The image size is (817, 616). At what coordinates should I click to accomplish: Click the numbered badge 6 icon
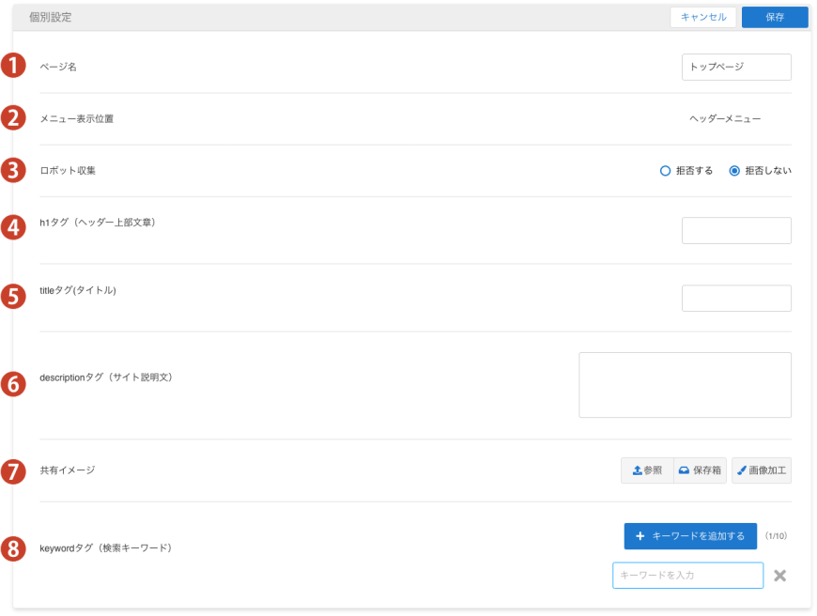(12, 383)
